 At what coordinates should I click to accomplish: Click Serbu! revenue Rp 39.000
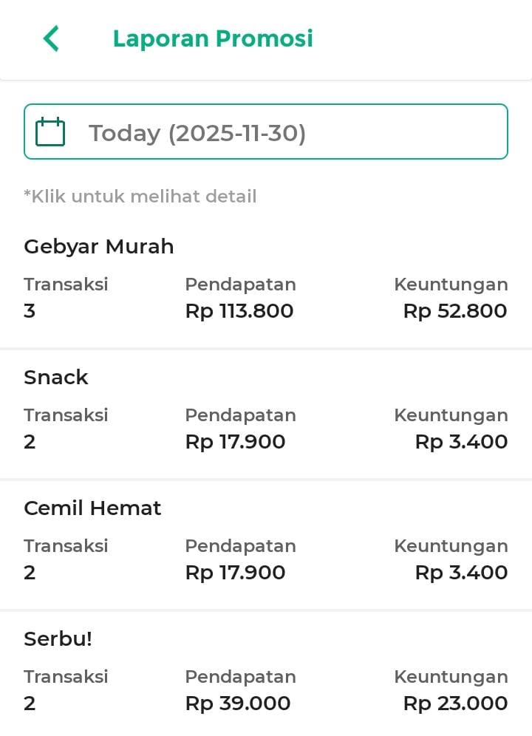pos(238,703)
